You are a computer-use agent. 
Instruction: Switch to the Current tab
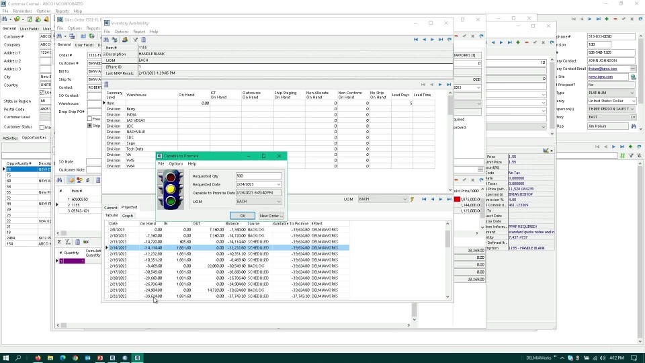[x=110, y=208]
